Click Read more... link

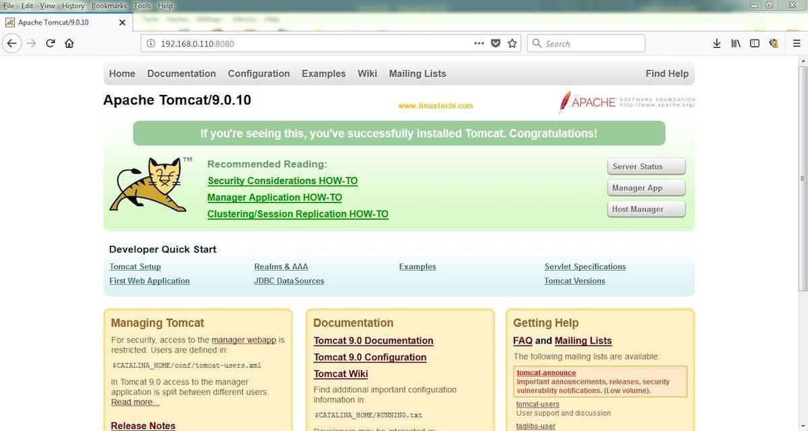pos(135,402)
